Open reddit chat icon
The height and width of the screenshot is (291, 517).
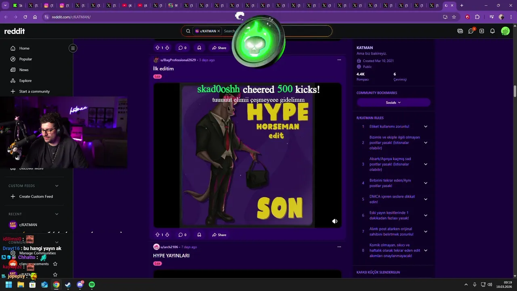coord(471,31)
